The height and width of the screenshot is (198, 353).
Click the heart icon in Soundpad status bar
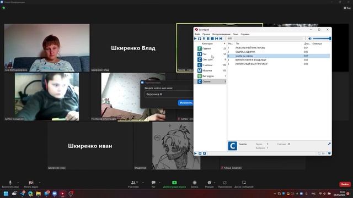point(329,153)
